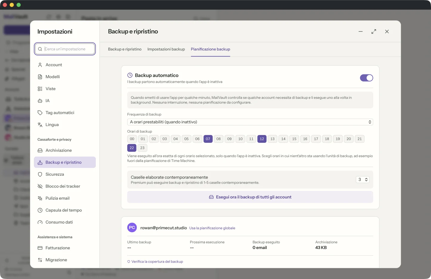Open Modelli document icon in sidebar

coord(40,77)
